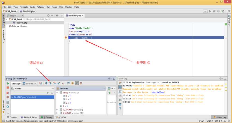Click Run to Cursor debug icon
Image resolution: width=232 pixels, height=123 pixels.
63,83
